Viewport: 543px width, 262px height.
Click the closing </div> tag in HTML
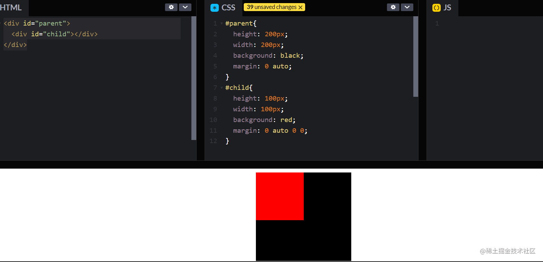pos(15,45)
